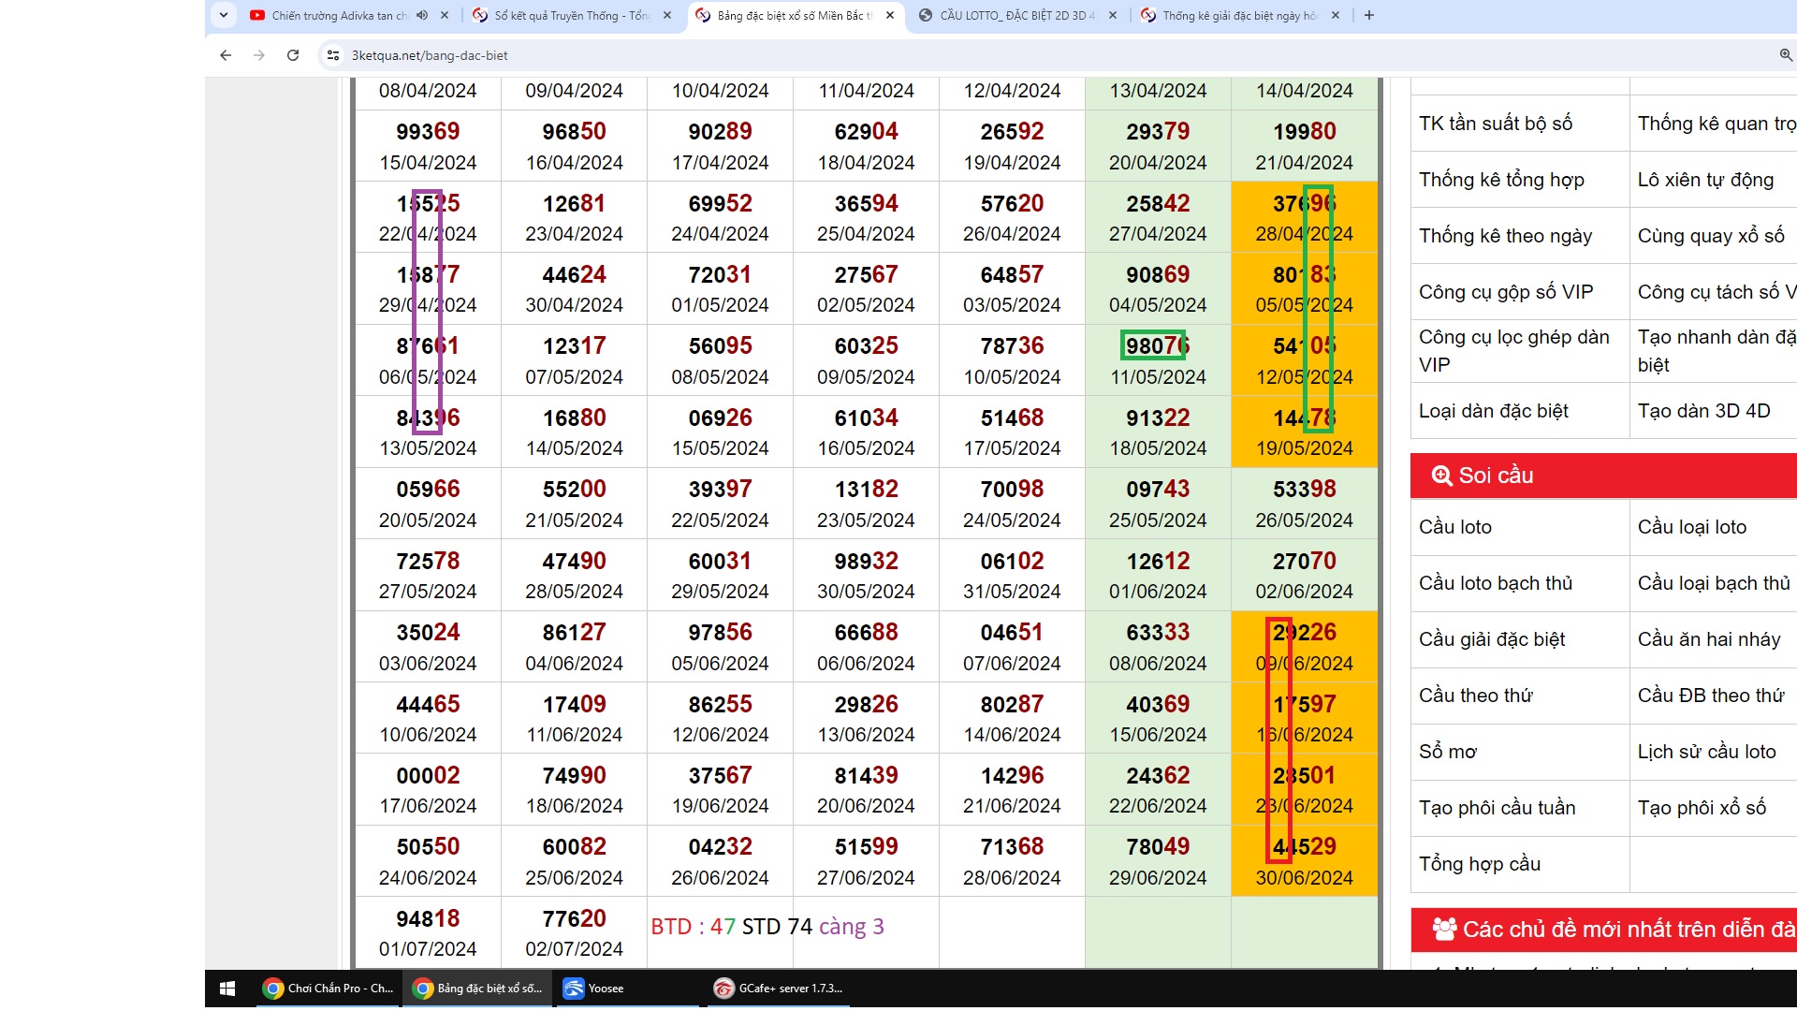This screenshot has height=1011, width=1797.
Task: Open GCafe+ server from taskbar
Action: (779, 989)
